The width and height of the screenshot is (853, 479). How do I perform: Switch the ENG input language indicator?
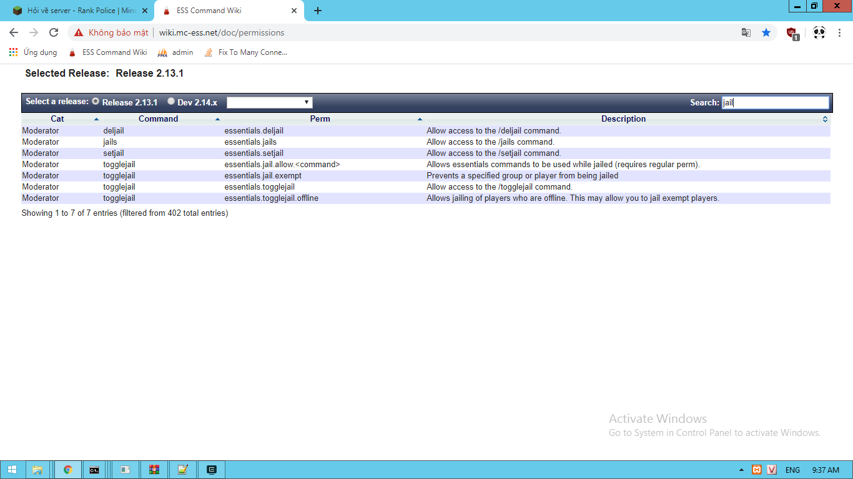point(792,470)
